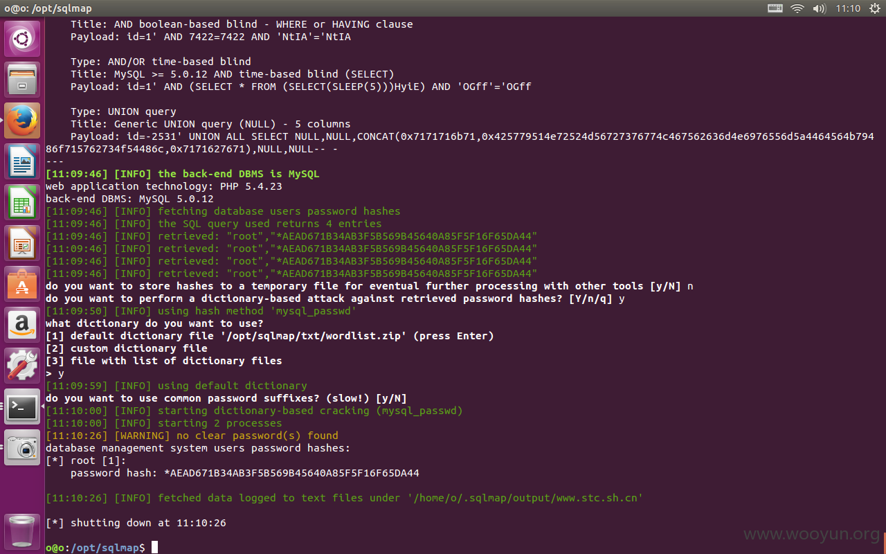The image size is (886, 554).
Task: Click the "starting 2 processes" info line
Action: [x=164, y=423]
